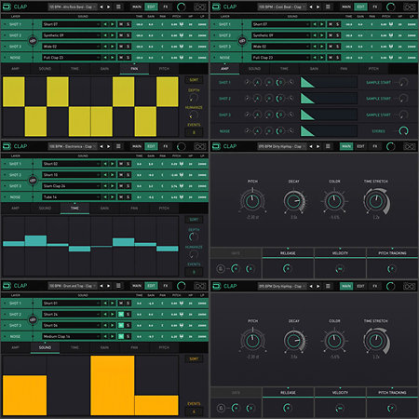The width and height of the screenshot is (419, 419).
Task: Open Afro Rock Band preset dropdown
Action: 73,7
